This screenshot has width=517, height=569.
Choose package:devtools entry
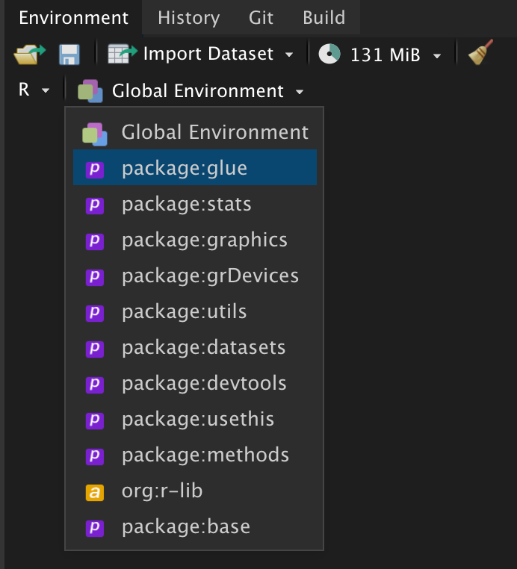195,383
